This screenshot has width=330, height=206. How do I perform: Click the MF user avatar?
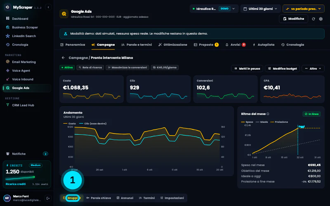7,198
